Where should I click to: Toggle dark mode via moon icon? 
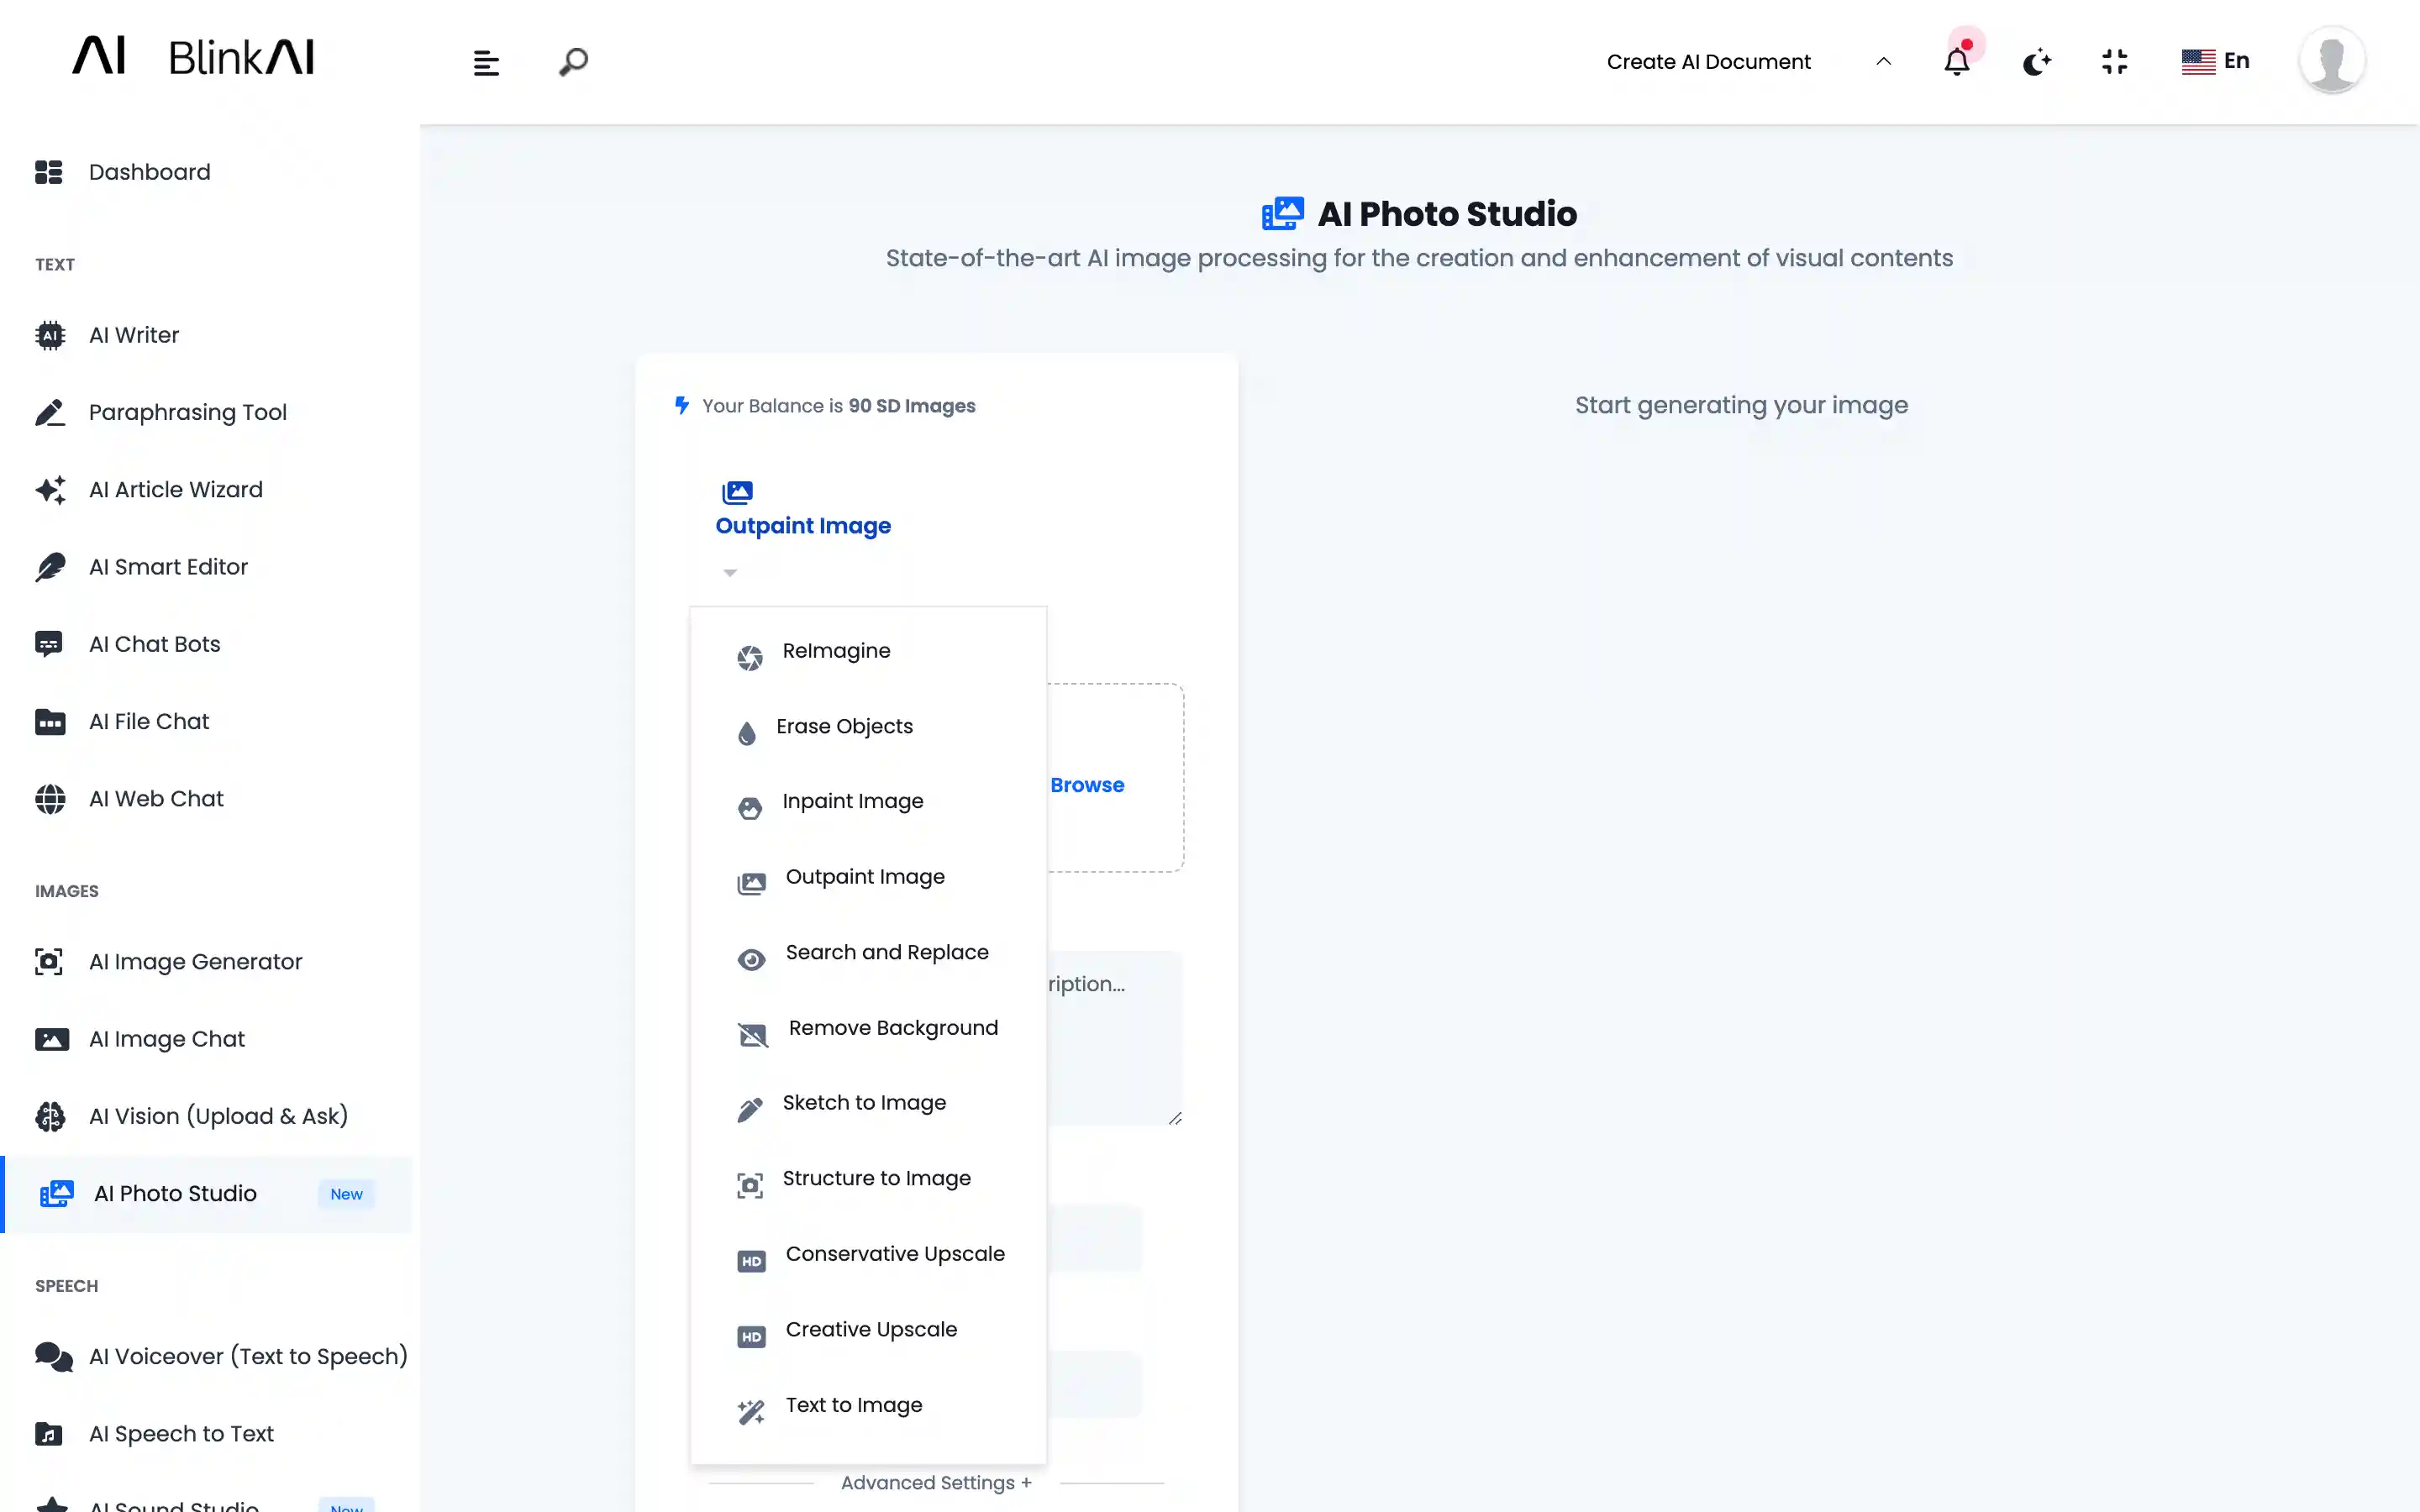coord(2035,61)
